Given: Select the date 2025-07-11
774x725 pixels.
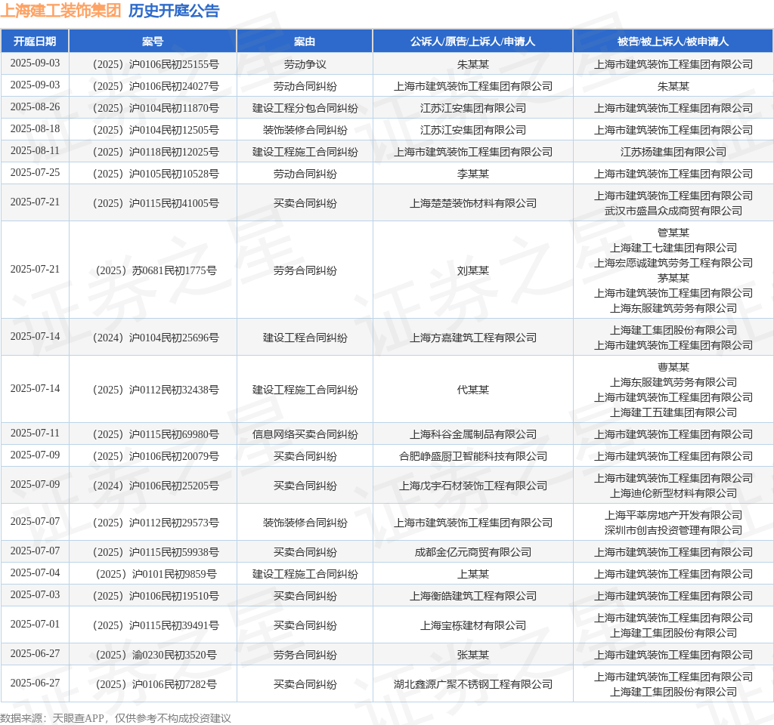Looking at the screenshot, I should pyautogui.click(x=35, y=433).
